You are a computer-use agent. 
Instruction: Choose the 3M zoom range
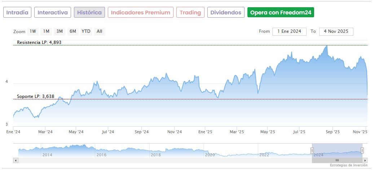60,31
